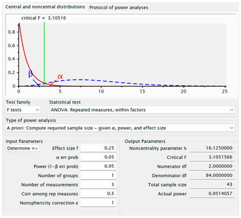Click Corr among rep measures field
The height and width of the screenshot is (218, 241).
tap(98, 193)
